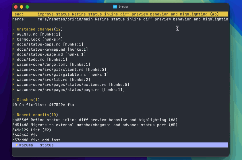242x160 pixels.
Task: Click the wazuma - status bar text
Action: coord(36,145)
